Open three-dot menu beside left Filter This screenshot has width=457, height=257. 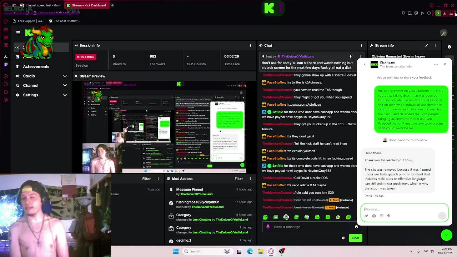(x=158, y=178)
